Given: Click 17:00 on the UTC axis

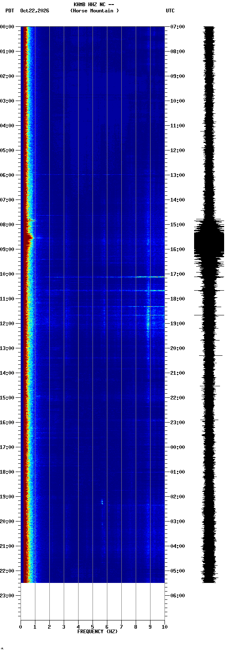Looking at the screenshot, I should coord(178,274).
